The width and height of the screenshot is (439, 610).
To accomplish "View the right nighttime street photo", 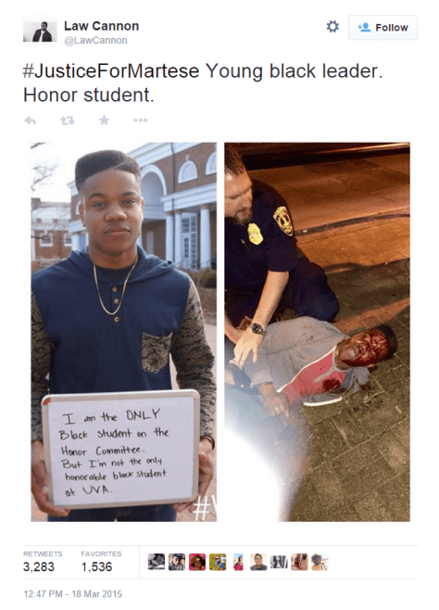I will [317, 332].
